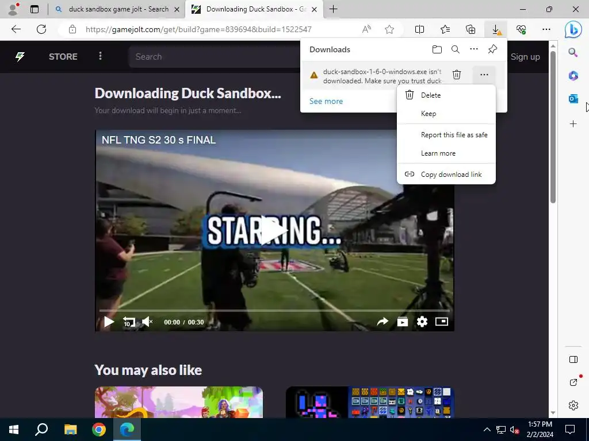The width and height of the screenshot is (589, 441).
Task: Open sidebar search icon
Action: [573, 52]
